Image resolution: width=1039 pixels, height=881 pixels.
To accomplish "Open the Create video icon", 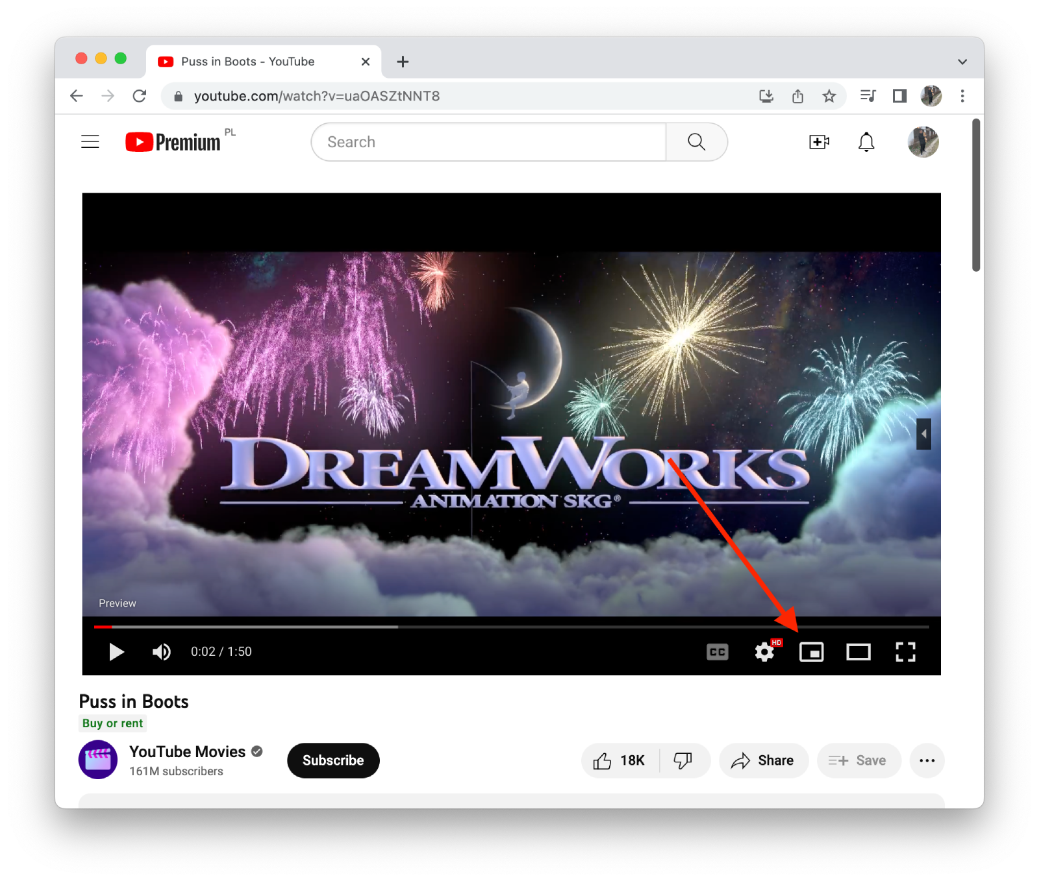I will click(x=818, y=141).
